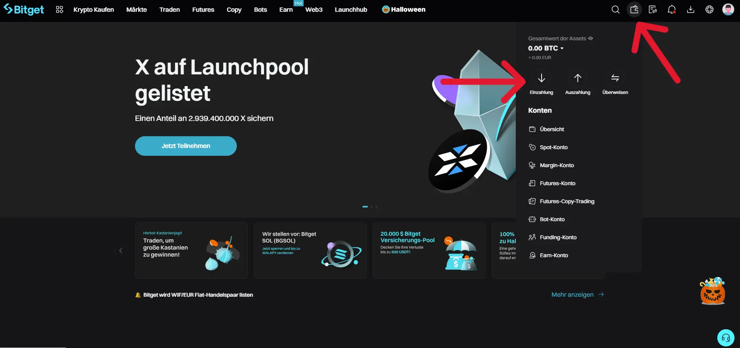Click the Überweisen transfer icon

pos(615,78)
